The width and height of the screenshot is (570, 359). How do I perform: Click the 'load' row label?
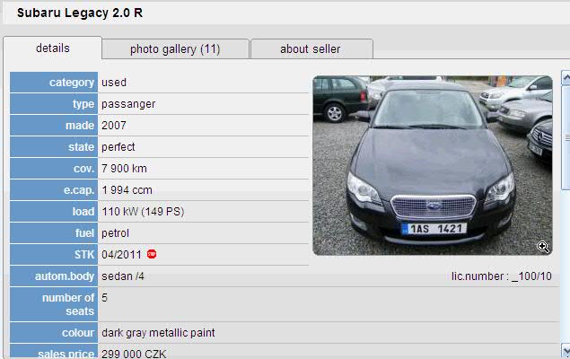tap(54, 212)
